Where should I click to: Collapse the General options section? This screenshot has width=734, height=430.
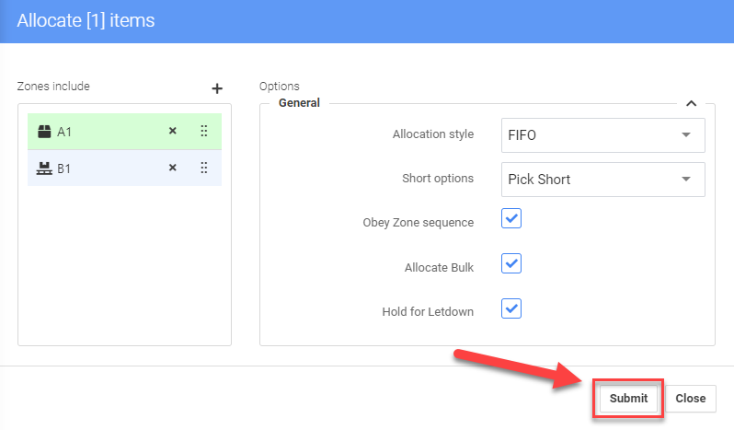click(691, 104)
